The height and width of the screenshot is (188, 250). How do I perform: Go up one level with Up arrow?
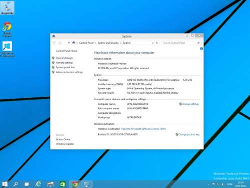point(68,43)
